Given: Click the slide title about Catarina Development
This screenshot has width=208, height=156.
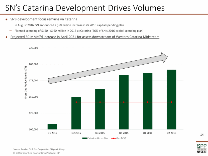Looking at the screenshot, I should click(85, 8).
